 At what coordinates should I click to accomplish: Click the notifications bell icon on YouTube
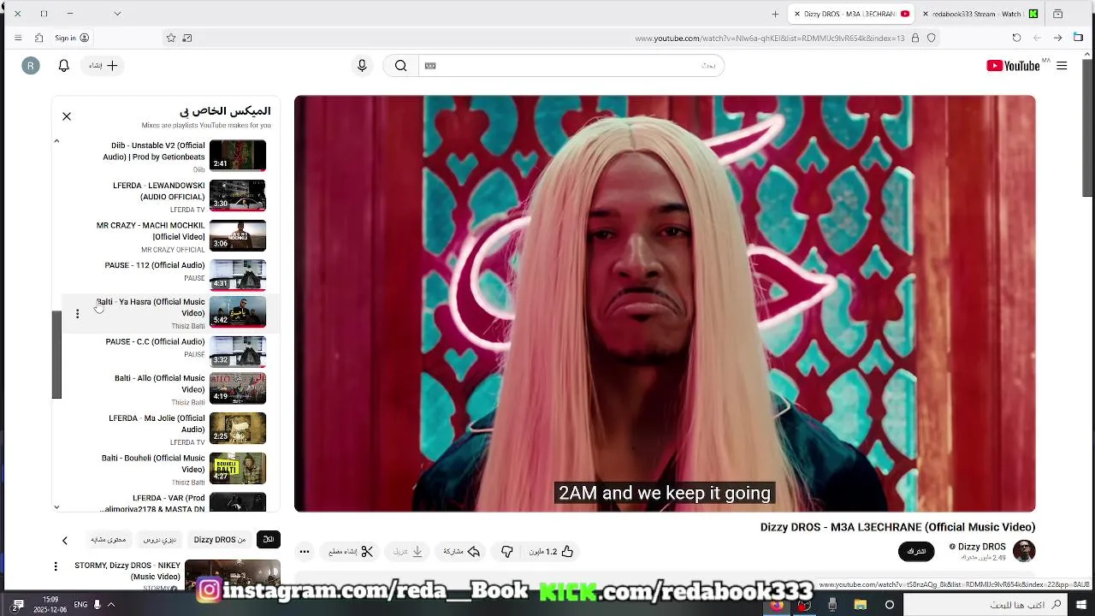[x=63, y=66]
